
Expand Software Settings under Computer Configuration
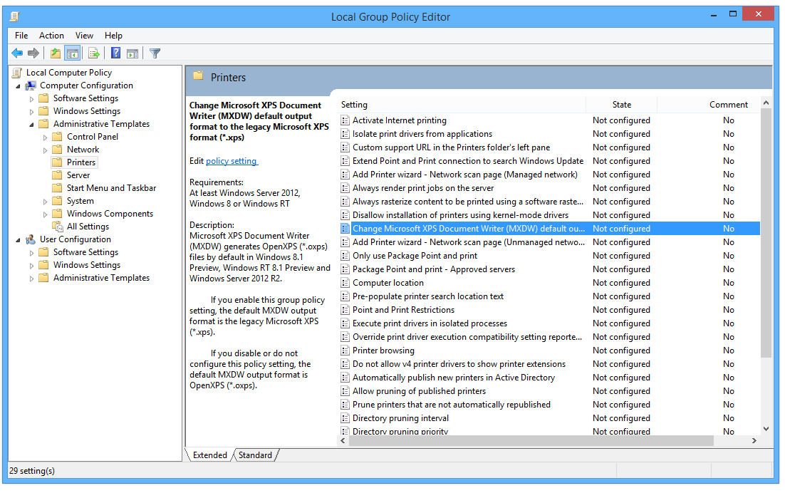(31, 99)
